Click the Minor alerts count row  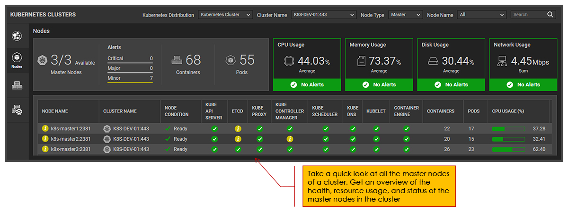130,78
